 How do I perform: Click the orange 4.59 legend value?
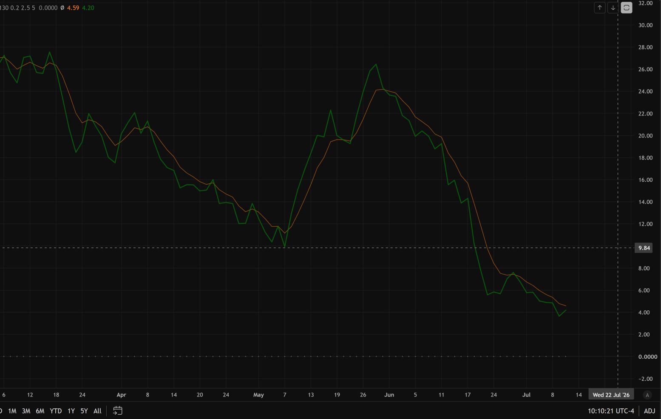[x=73, y=8]
